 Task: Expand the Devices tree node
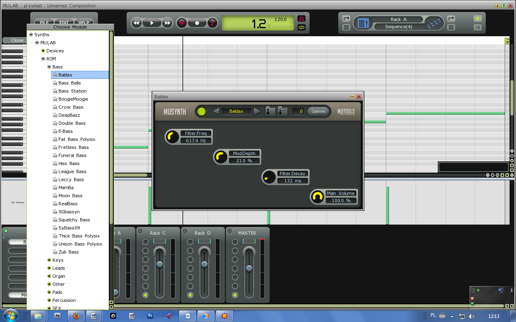(43, 51)
